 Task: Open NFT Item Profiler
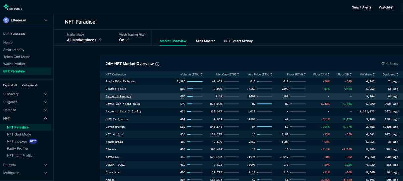coord(20,155)
